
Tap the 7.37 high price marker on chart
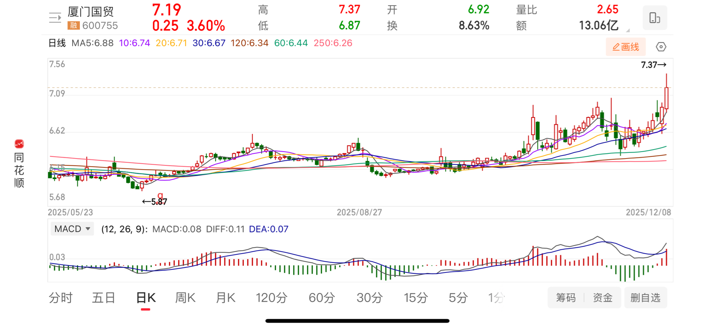click(654, 65)
